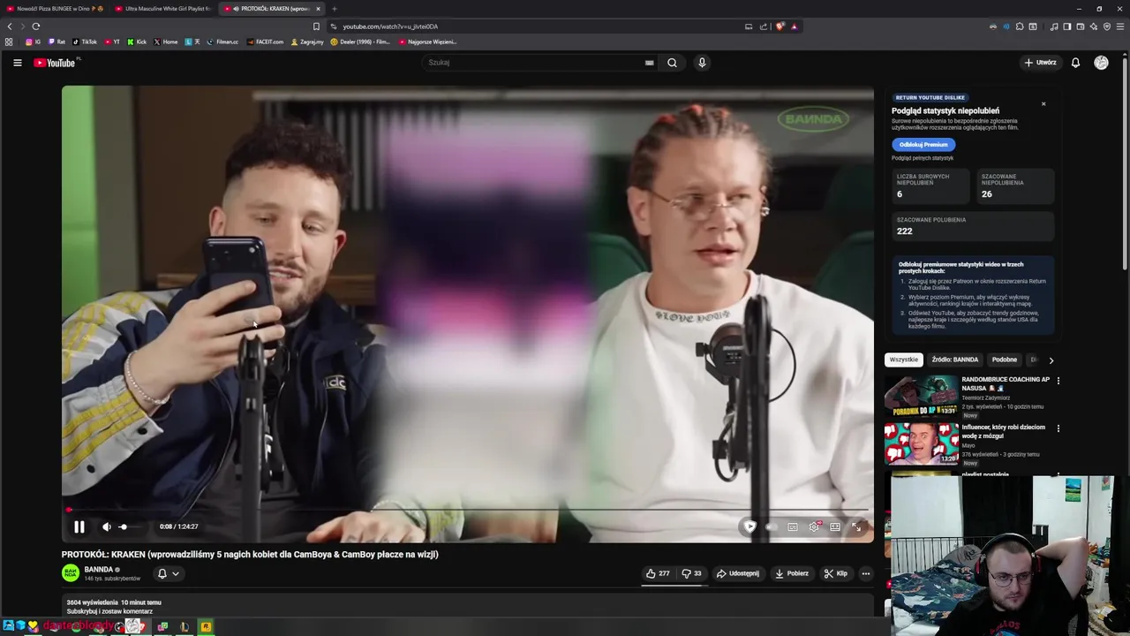Select the Podobne filter chip
The width and height of the screenshot is (1130, 636).
click(x=1004, y=360)
